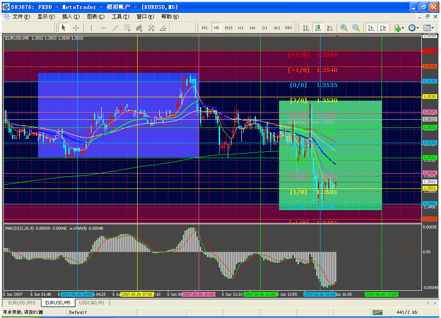Switch to USDCAD,M1 chart tab
Screen dimensions: 441x318
coord(92,303)
